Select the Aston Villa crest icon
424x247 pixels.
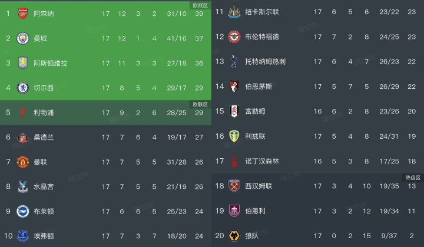[22, 63]
